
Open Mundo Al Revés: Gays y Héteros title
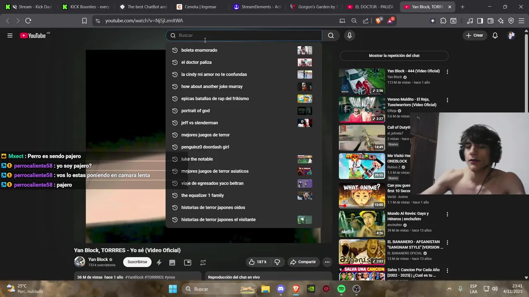408,216
